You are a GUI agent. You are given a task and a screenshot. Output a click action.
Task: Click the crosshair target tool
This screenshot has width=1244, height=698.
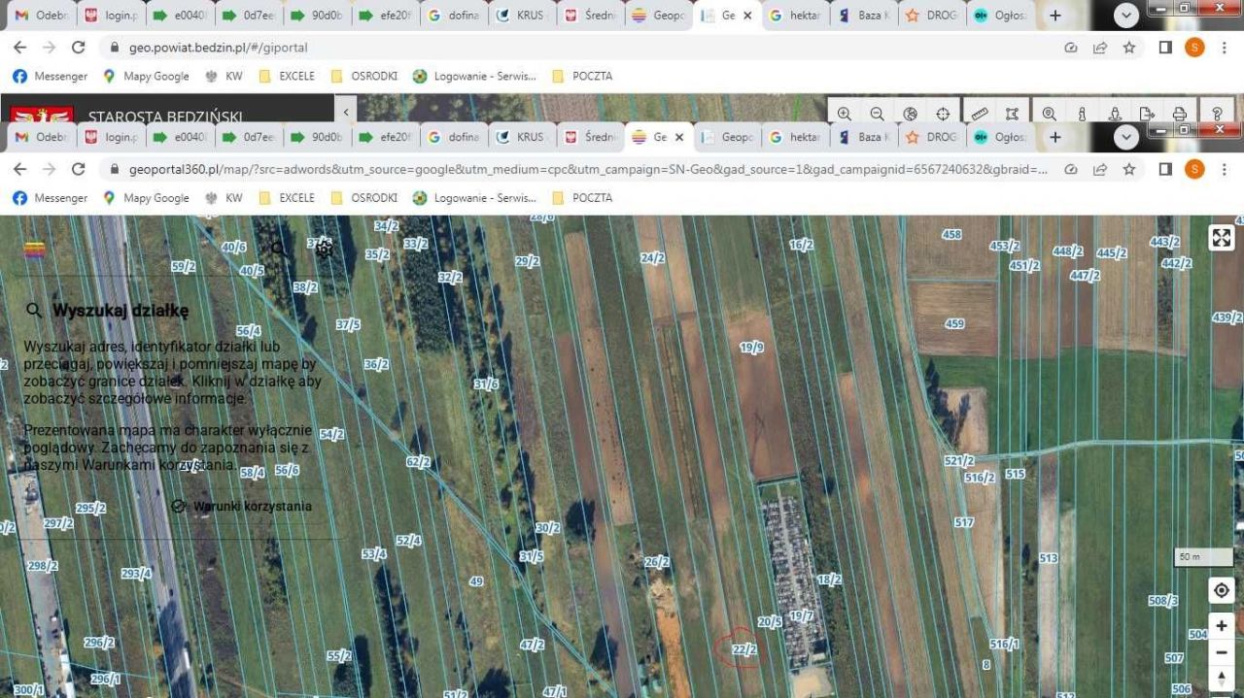coord(943,114)
